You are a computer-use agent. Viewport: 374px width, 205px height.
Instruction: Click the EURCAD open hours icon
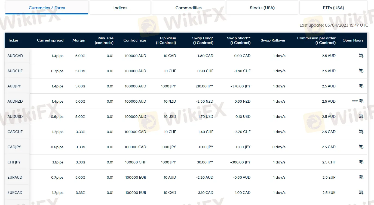point(361,193)
